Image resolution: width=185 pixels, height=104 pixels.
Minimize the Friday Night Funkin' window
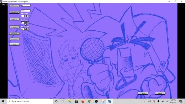tap(169, 1)
